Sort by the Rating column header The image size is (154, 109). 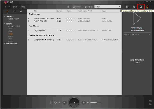[x=71, y=11]
